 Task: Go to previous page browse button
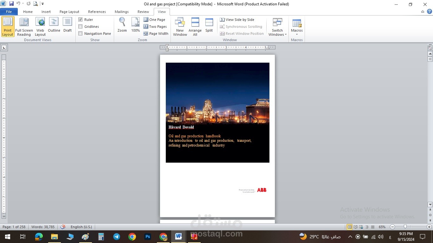[430, 209]
